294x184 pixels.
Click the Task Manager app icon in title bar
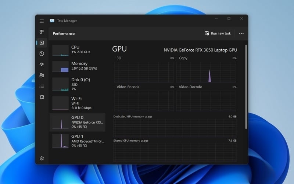52,21
